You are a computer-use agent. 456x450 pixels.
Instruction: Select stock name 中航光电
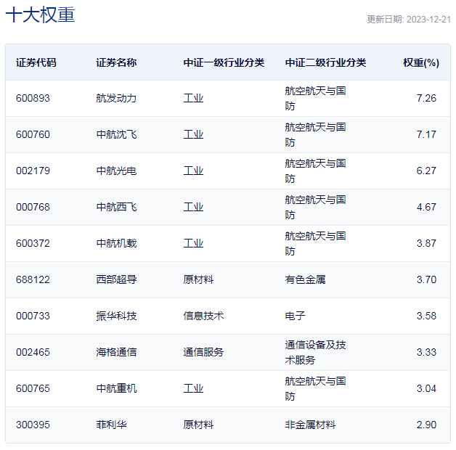116,171
